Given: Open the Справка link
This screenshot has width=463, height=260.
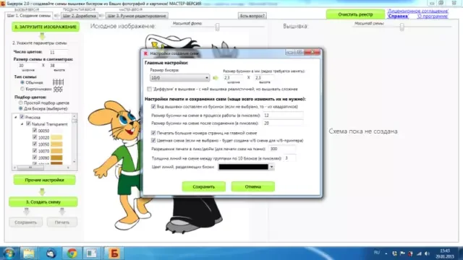Looking at the screenshot, I should coord(398,16).
